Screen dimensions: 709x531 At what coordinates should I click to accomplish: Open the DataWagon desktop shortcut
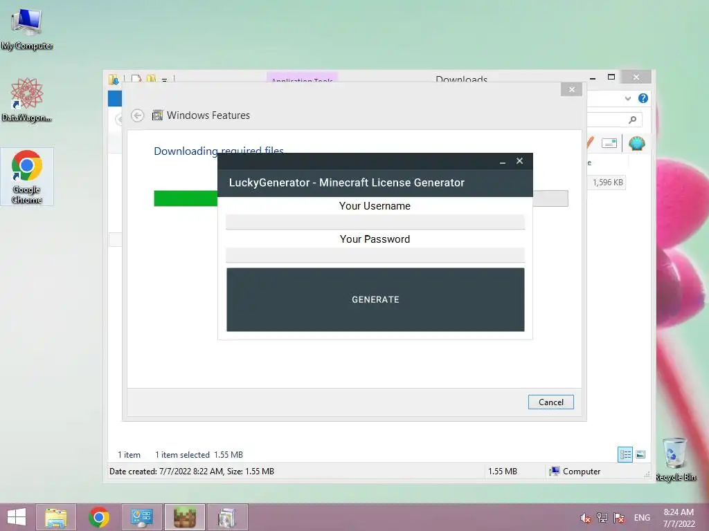[x=27, y=100]
